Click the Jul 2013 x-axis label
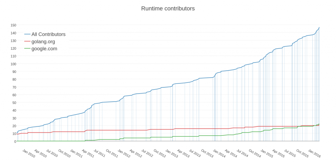Viewport: 336px width, 164px height. (195, 153)
